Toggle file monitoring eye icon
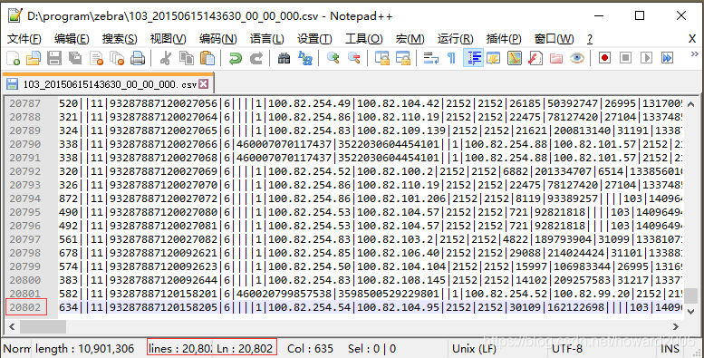704x358 pixels. [x=577, y=58]
